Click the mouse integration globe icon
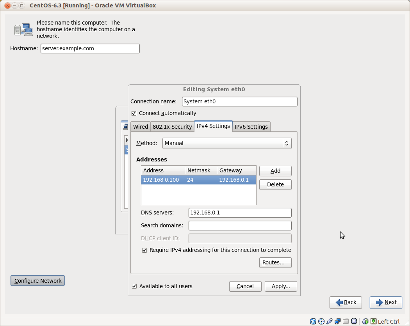Image resolution: width=410 pixels, height=326 pixels. pyautogui.click(x=365, y=321)
